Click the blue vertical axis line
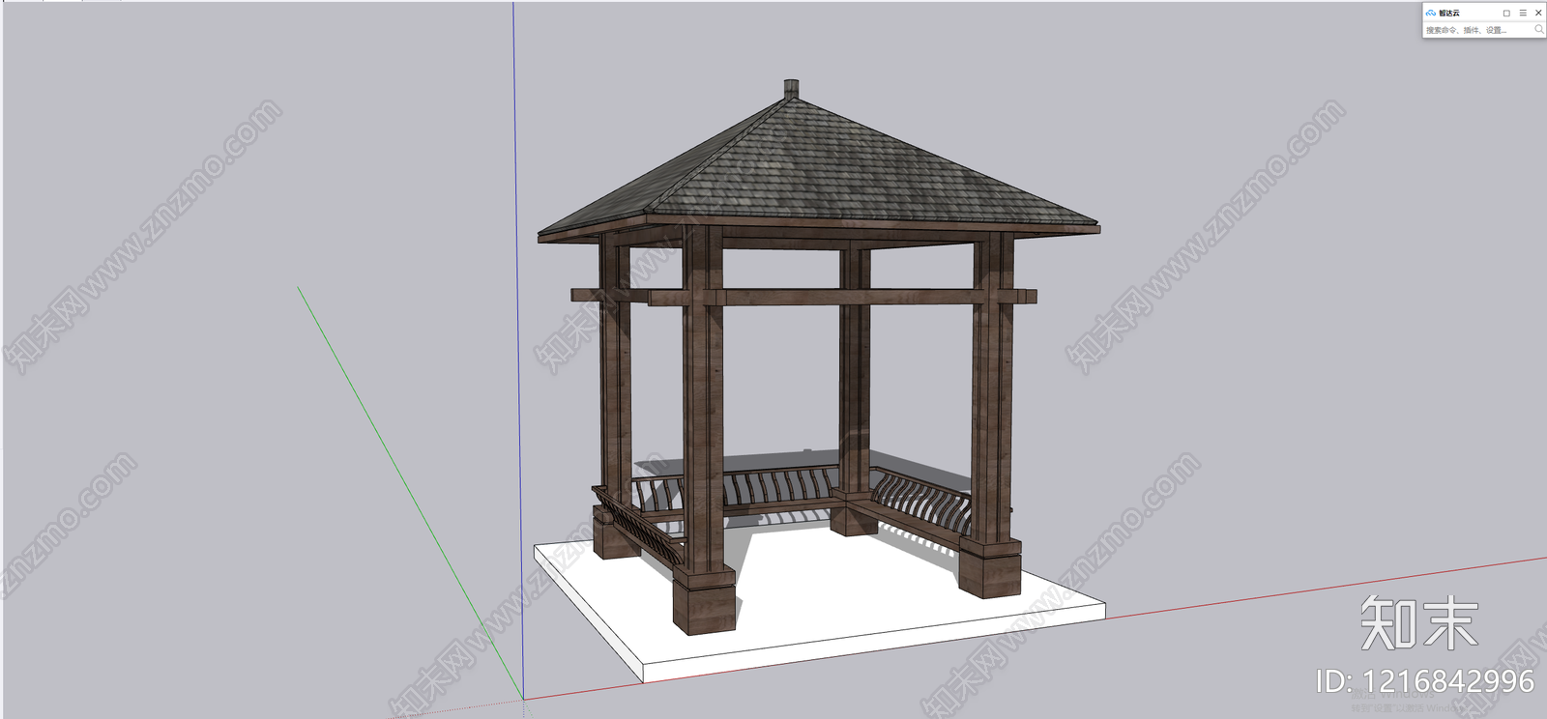Image resolution: width=1547 pixels, height=719 pixels. point(517,290)
